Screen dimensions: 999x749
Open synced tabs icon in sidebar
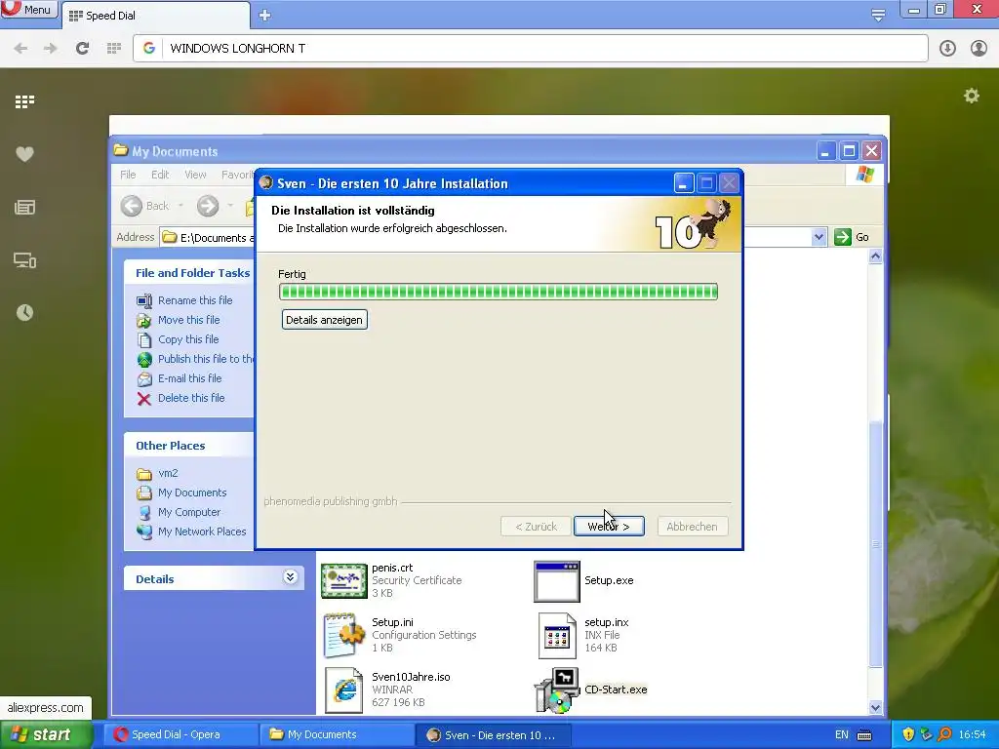(24, 259)
